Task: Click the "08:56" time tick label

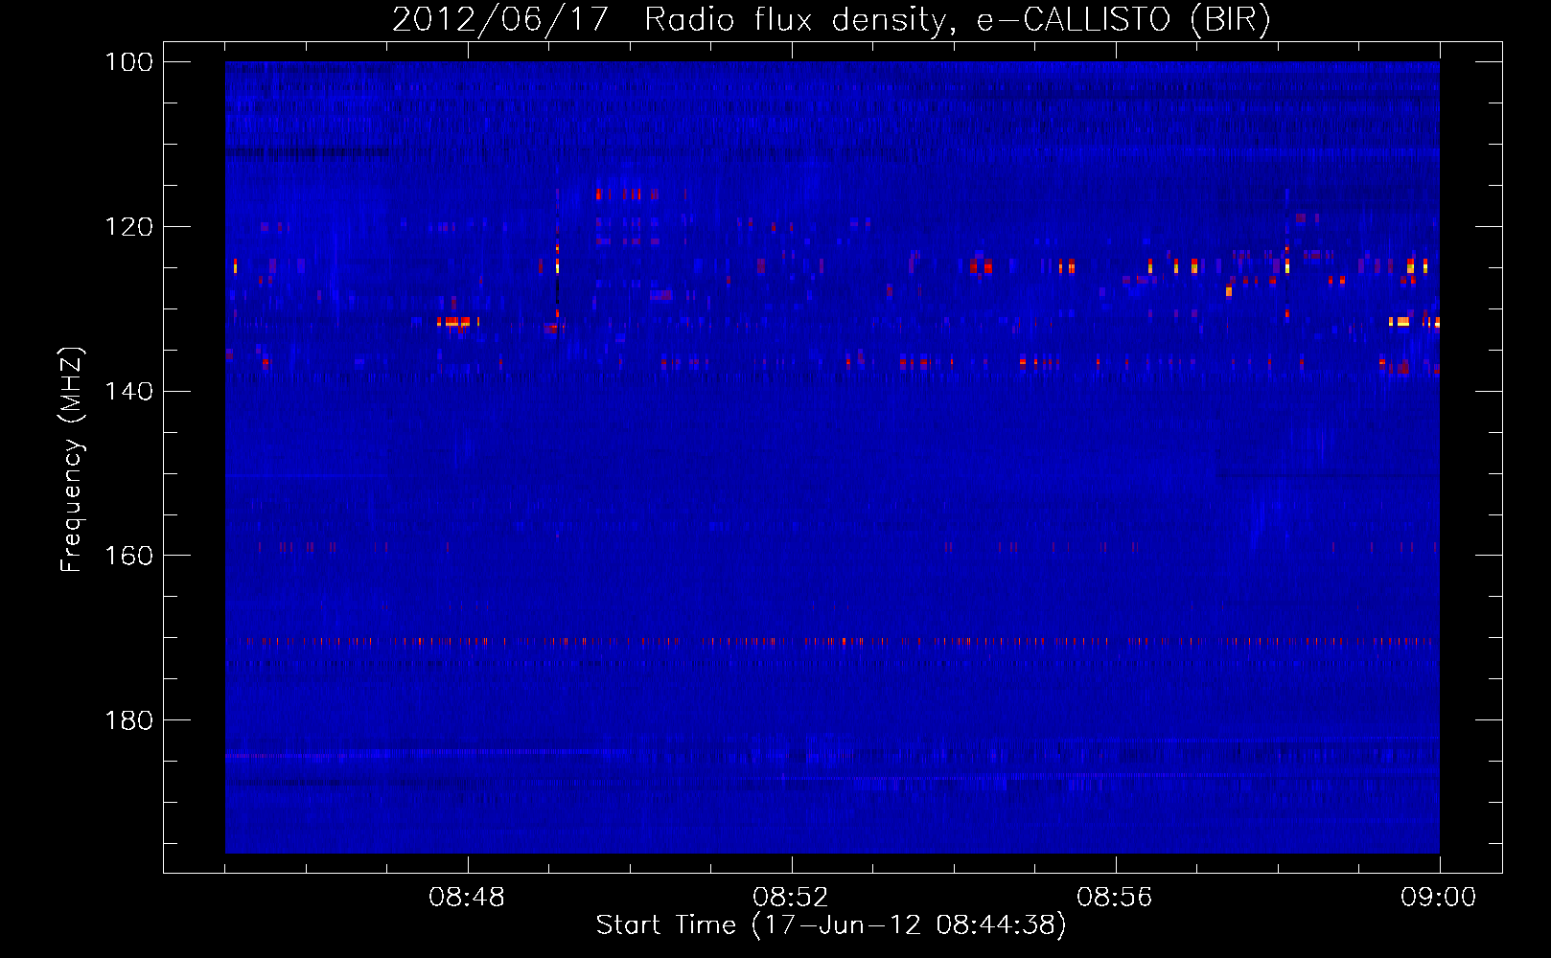Action: tap(1115, 898)
